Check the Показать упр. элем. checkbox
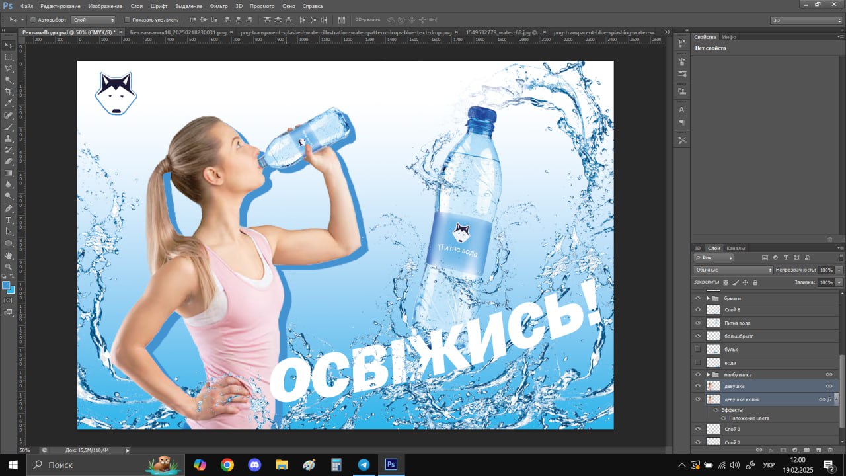The image size is (846, 476). pyautogui.click(x=128, y=20)
